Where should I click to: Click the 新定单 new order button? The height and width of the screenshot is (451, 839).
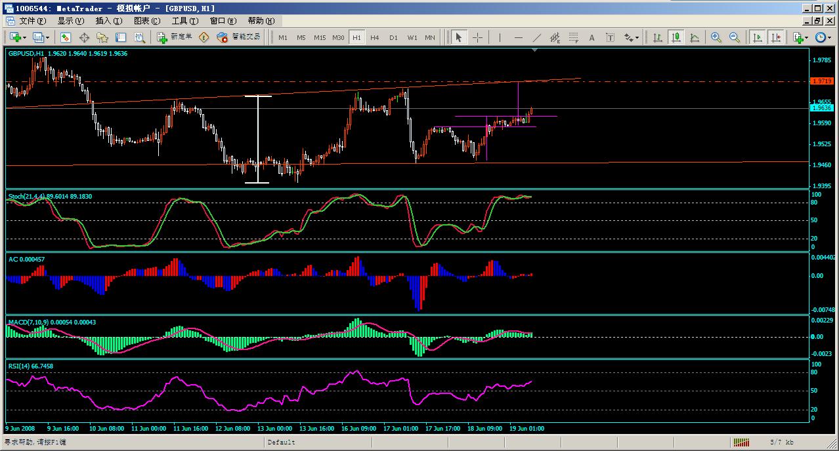click(x=175, y=37)
